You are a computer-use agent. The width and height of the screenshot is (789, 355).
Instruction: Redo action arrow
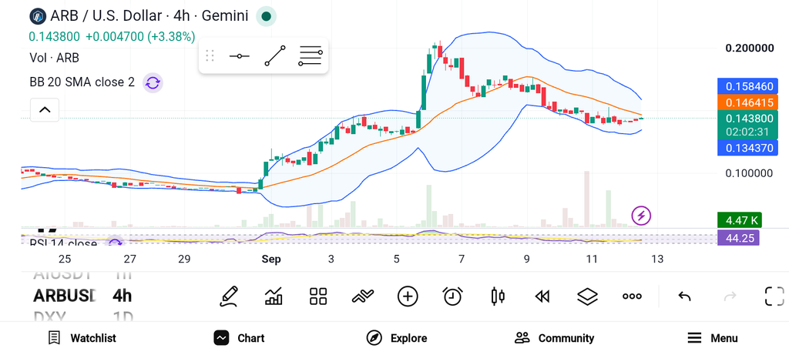click(x=730, y=296)
